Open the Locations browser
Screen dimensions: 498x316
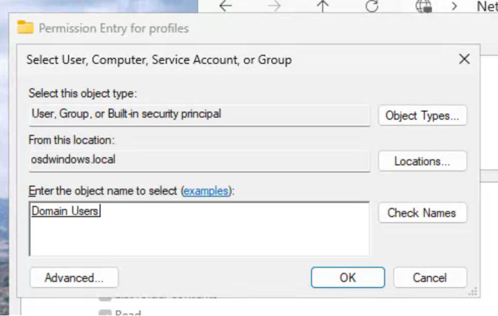[422, 161]
